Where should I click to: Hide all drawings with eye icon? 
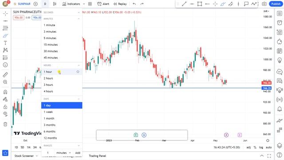point(5,114)
